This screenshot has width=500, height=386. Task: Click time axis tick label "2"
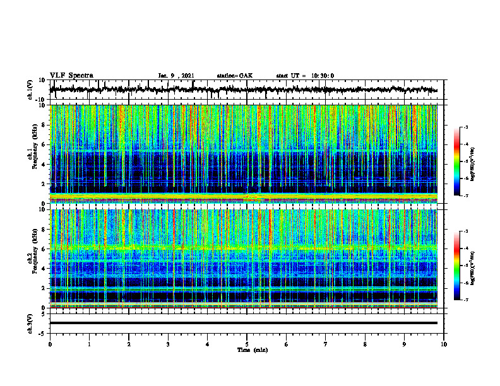point(129,344)
